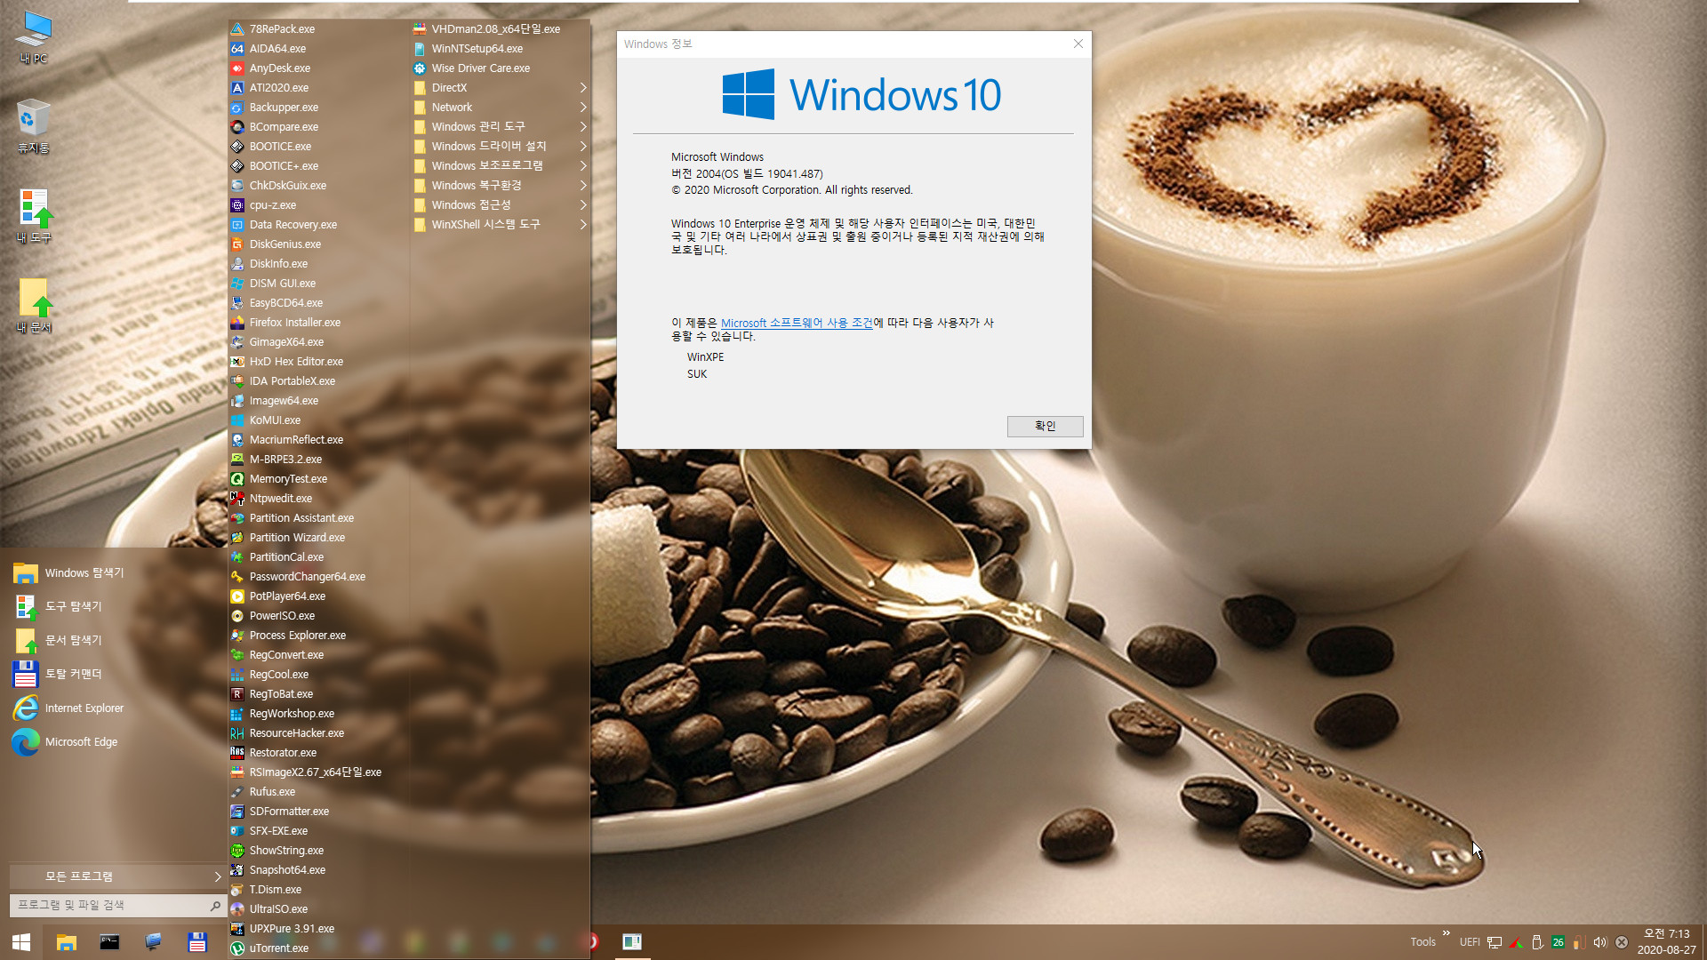1707x960 pixels.
Task: Launch Process Explorer
Action: (298, 634)
